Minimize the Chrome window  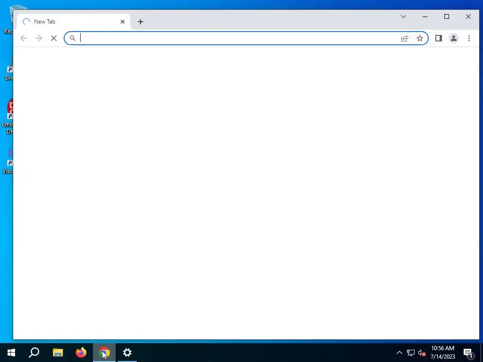coord(425,16)
